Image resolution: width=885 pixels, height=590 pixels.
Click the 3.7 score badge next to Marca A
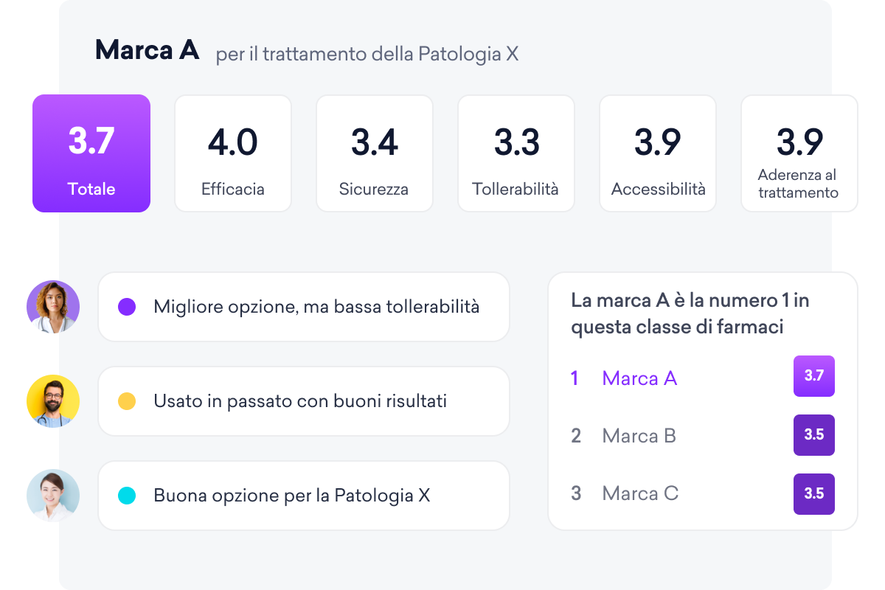(813, 376)
